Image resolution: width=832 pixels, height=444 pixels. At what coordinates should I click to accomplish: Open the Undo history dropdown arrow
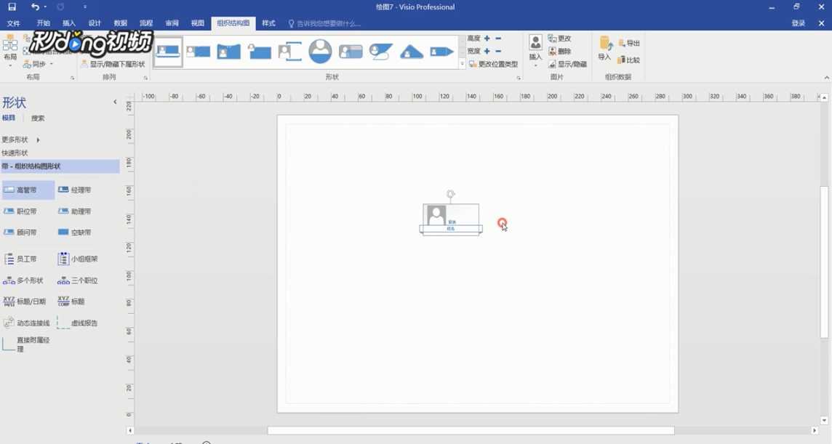pos(45,7)
